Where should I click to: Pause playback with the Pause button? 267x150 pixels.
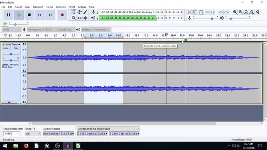pos(8,15)
